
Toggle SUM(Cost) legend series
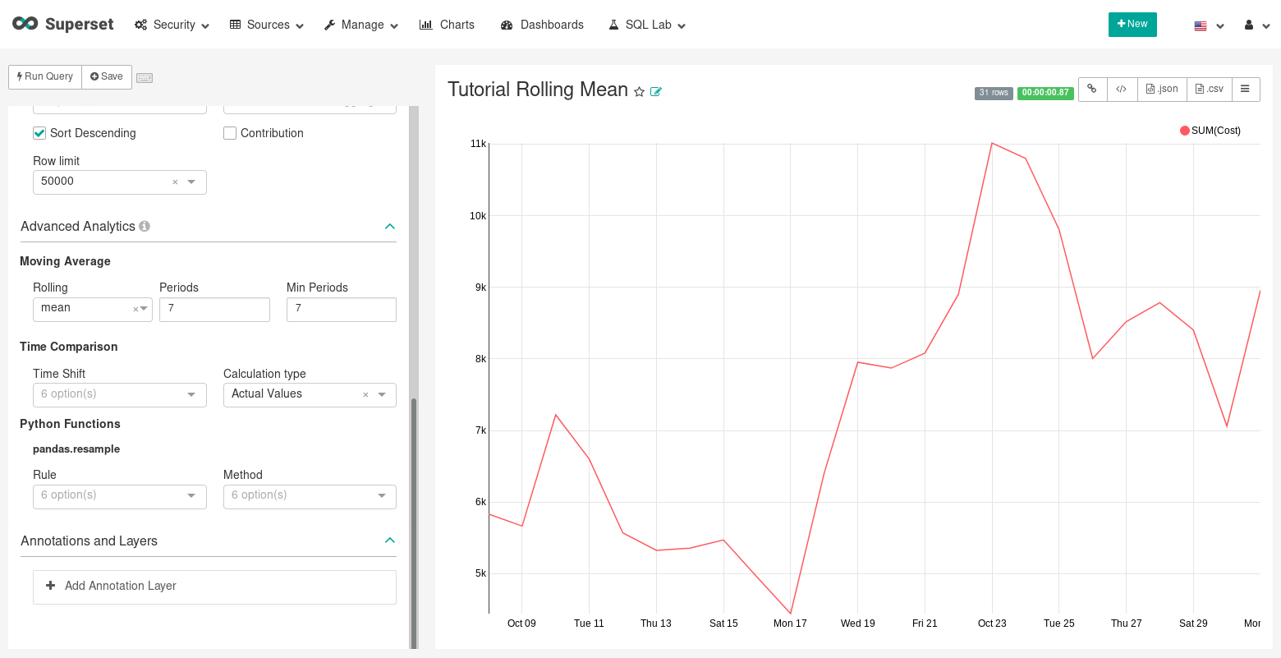[1210, 131]
